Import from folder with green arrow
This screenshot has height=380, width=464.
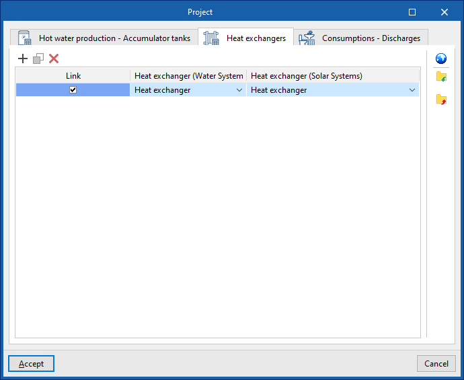pyautogui.click(x=441, y=77)
